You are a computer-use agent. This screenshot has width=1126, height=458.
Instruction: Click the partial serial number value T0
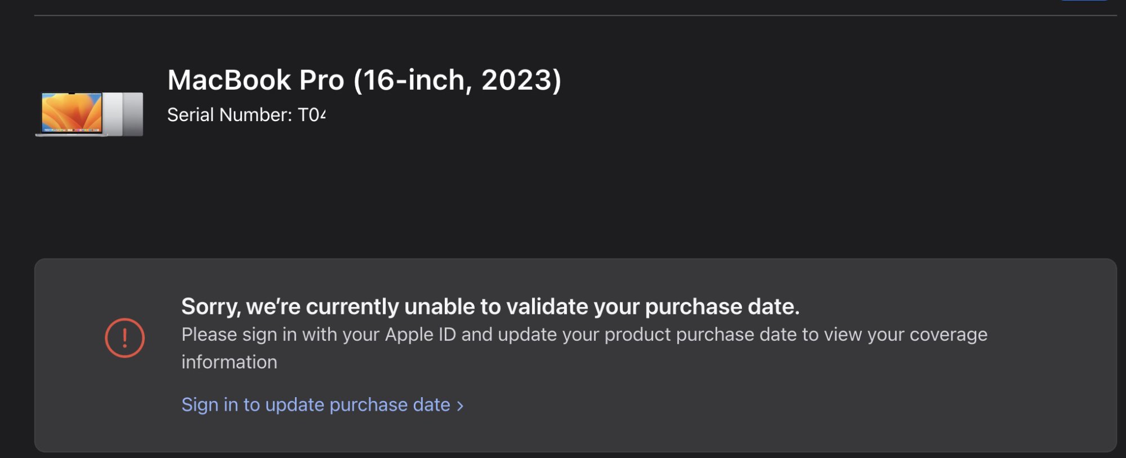(311, 115)
